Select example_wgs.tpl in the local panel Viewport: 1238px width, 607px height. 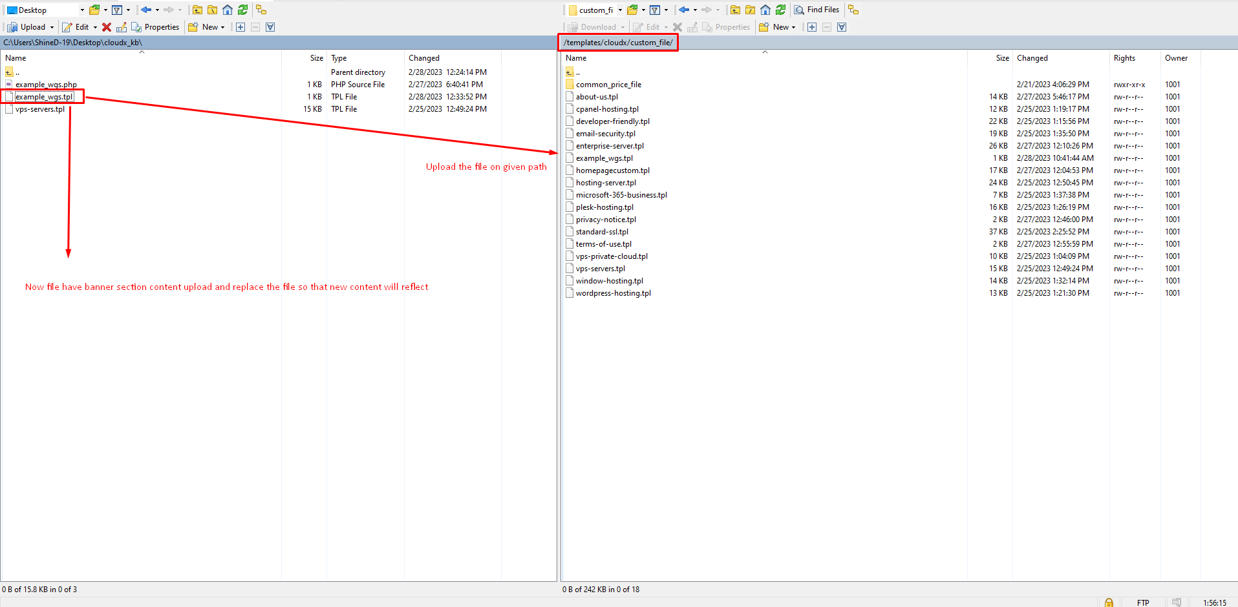44,97
